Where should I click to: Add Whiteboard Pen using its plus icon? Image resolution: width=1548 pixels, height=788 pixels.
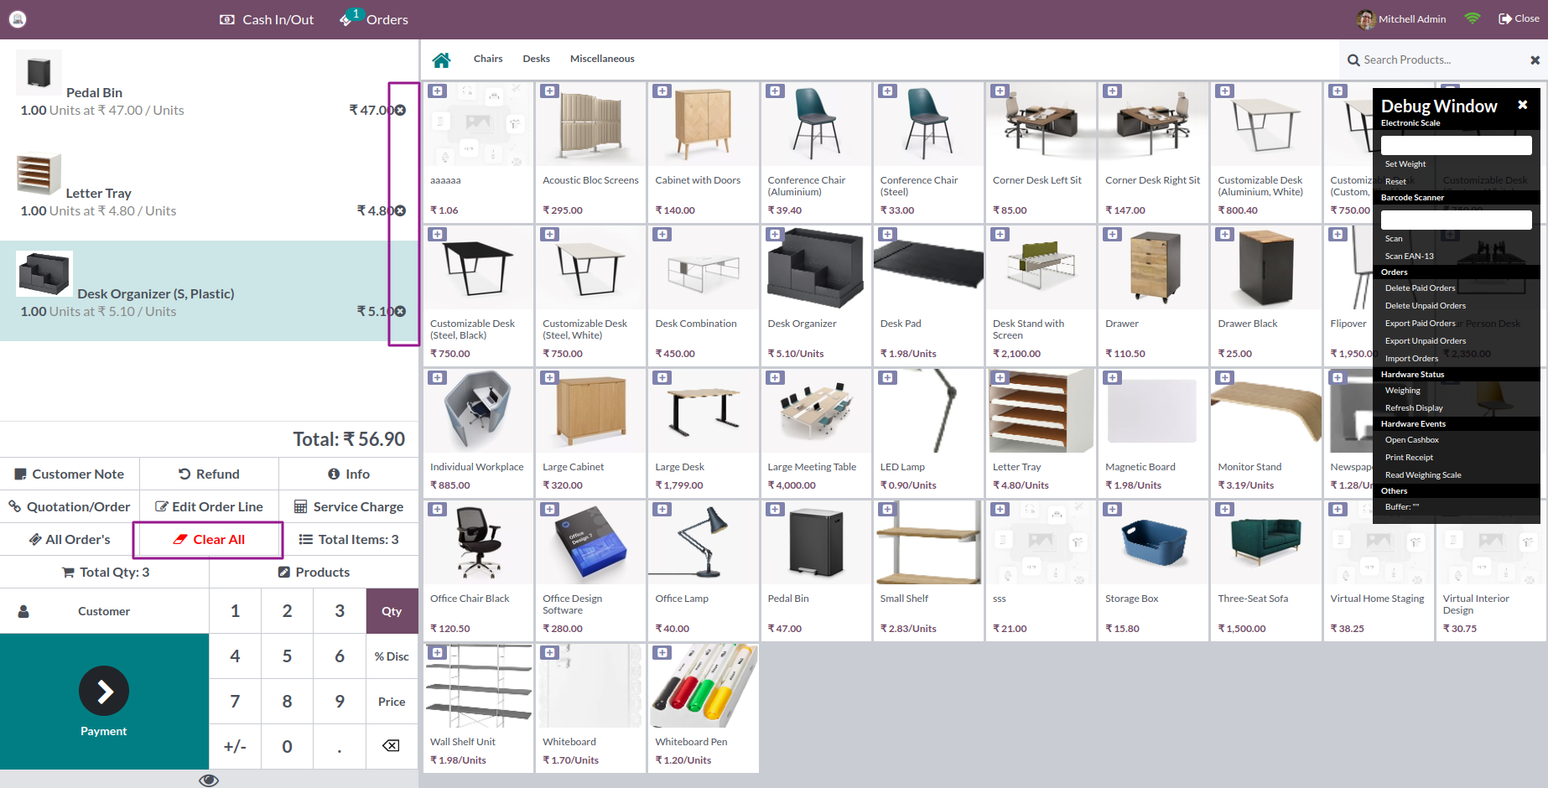[662, 651]
